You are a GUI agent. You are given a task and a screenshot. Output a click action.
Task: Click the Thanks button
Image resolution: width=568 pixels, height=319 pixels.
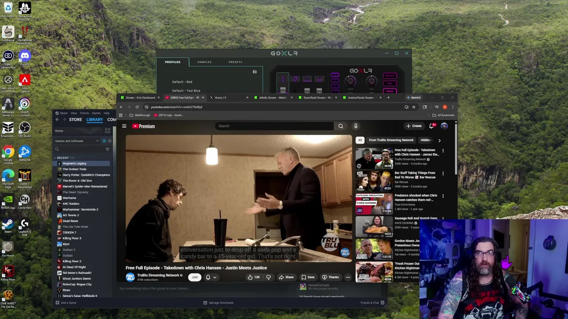click(331, 277)
